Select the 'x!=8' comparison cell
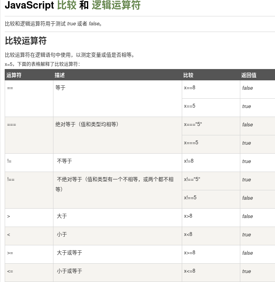The height and width of the screenshot is (282, 275). click(x=211, y=163)
